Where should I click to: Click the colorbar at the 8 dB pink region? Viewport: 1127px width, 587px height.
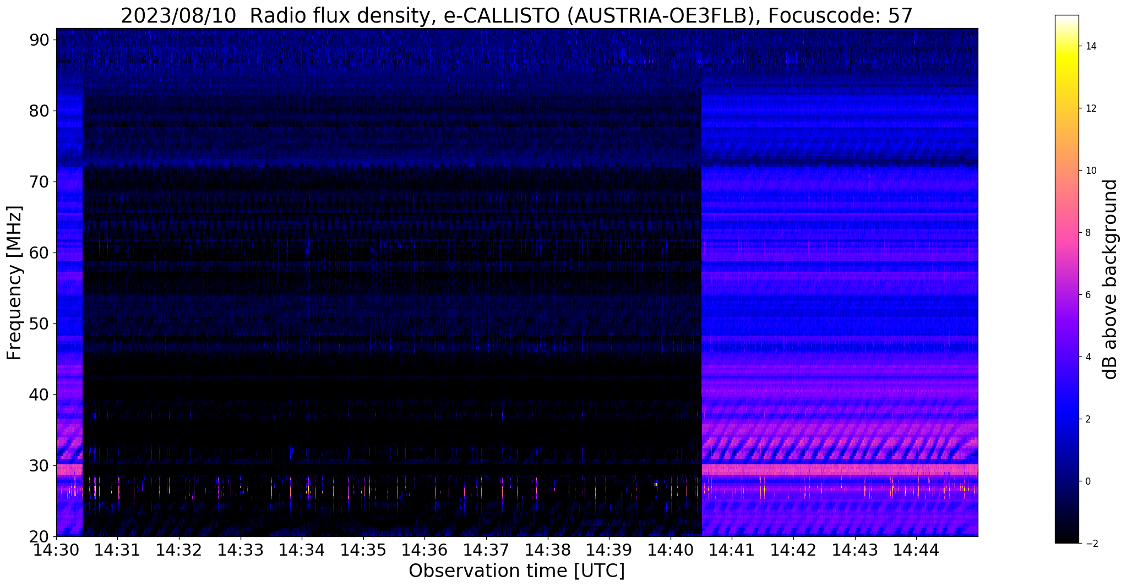click(x=1066, y=233)
